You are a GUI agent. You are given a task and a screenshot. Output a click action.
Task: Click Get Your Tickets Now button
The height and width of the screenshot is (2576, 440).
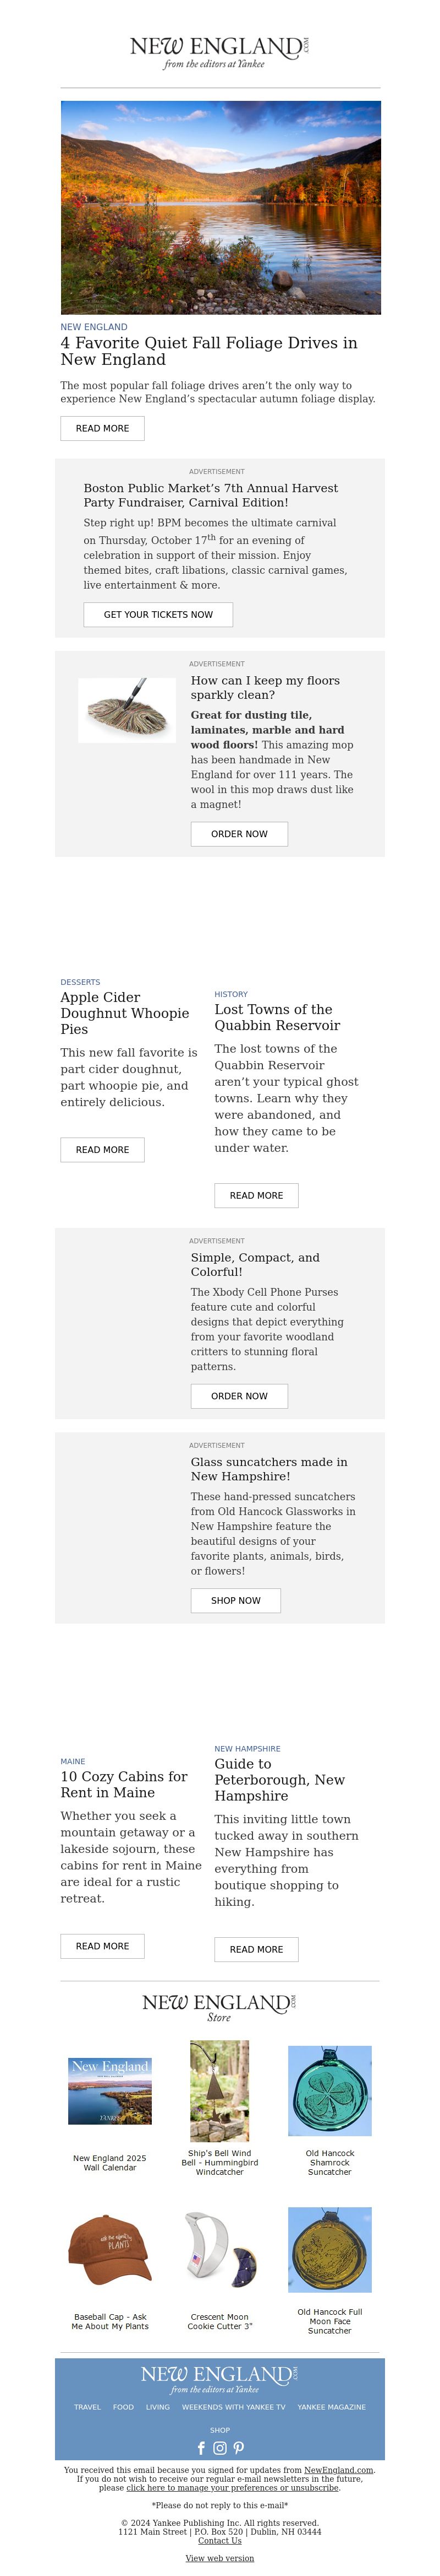(x=158, y=614)
